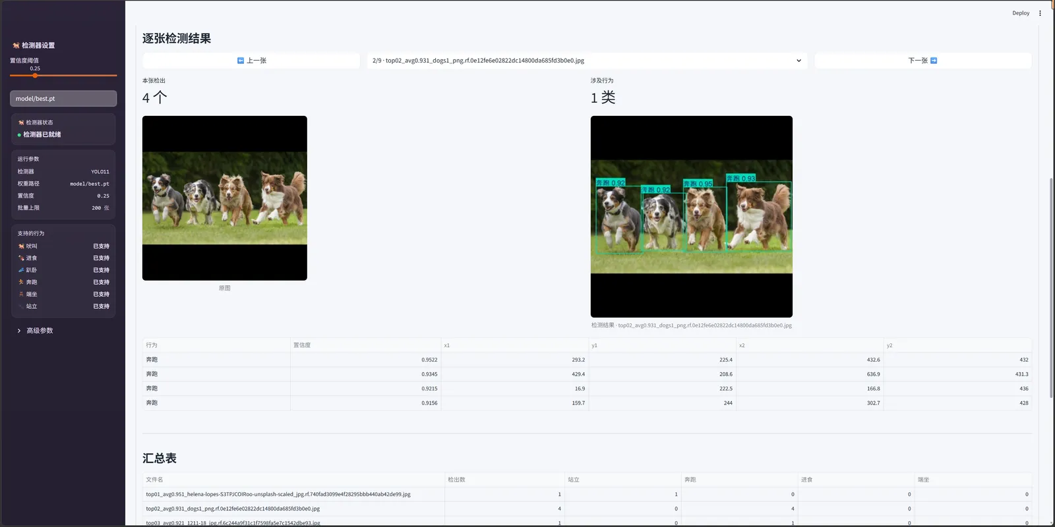The image size is (1055, 527).
Task: Sort summary table by 奔跑 column
Action: click(740, 480)
